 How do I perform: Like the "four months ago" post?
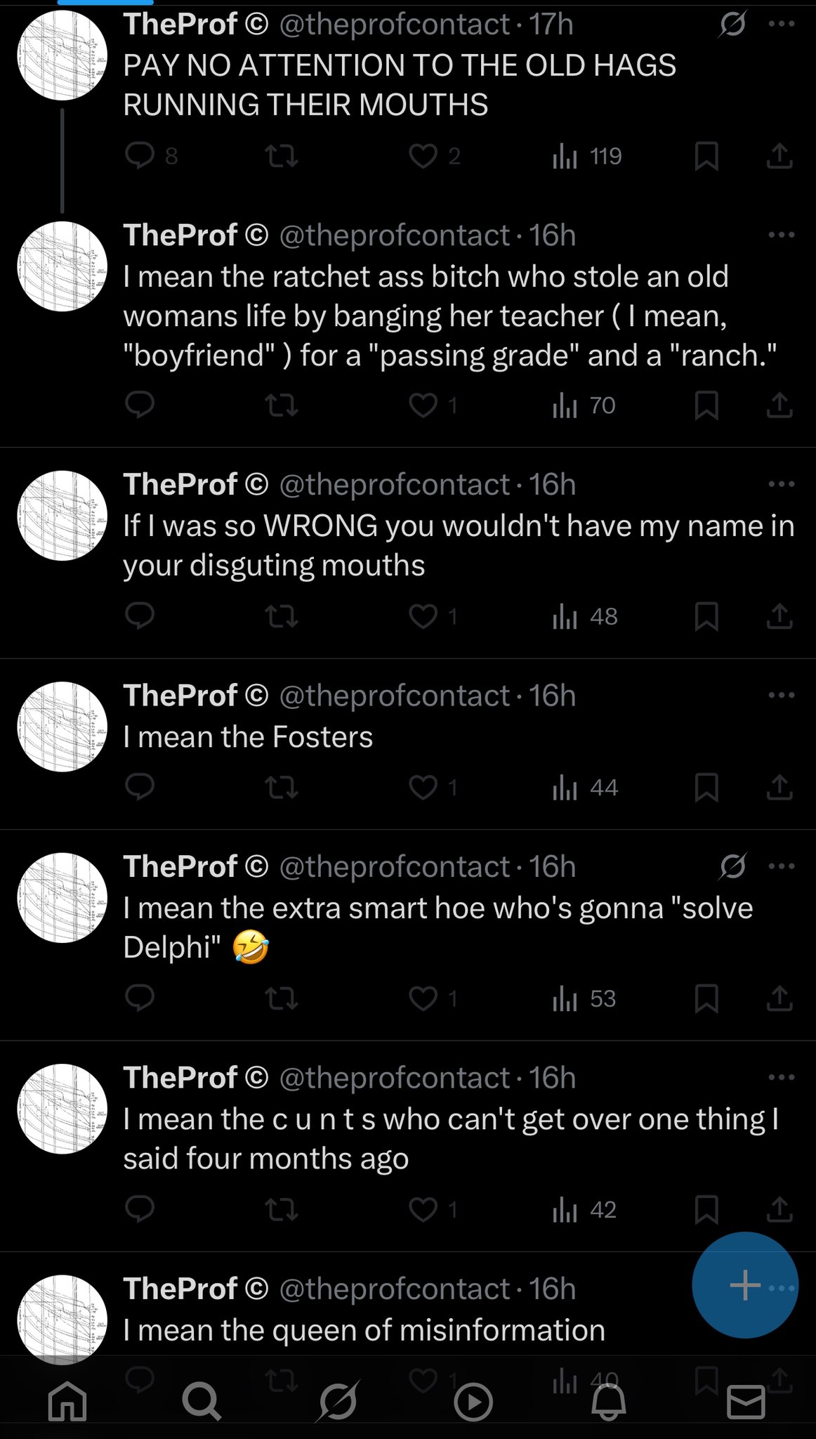[x=423, y=1209]
